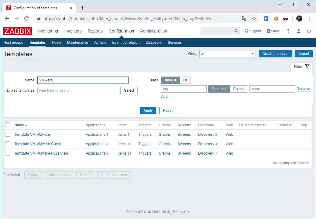Click the search magnifier icon
Viewport: 316px width, 219px height.
pos(236,31)
